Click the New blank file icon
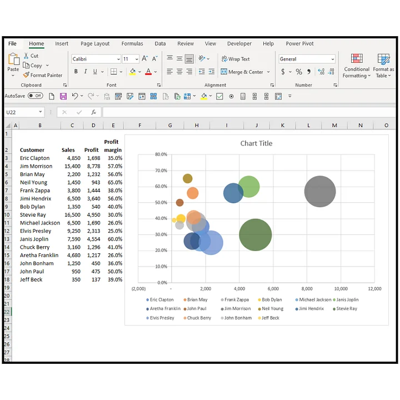 point(52,96)
